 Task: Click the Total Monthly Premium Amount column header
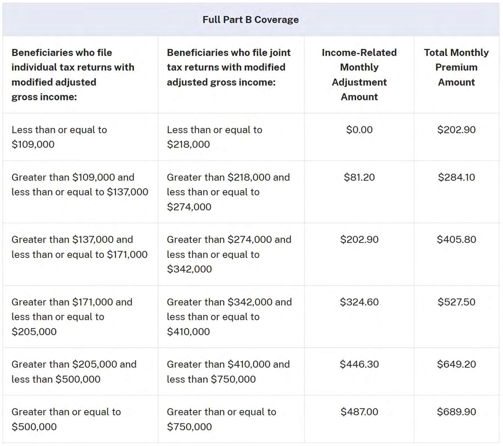[x=456, y=67]
